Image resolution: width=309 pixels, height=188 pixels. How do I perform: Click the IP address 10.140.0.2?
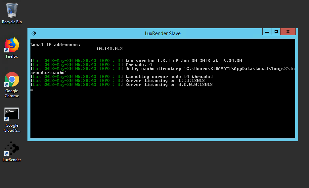[x=110, y=49]
